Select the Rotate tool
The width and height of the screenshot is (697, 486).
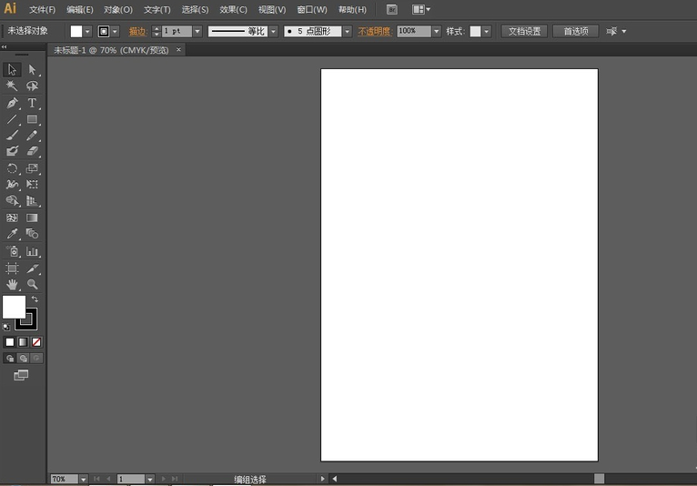coord(12,168)
